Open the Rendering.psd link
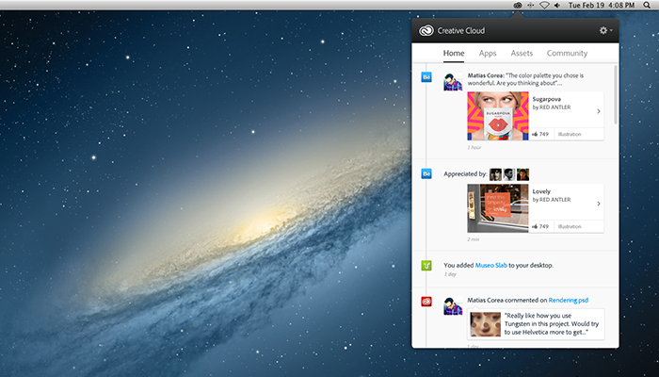The height and width of the screenshot is (377, 659). (569, 301)
